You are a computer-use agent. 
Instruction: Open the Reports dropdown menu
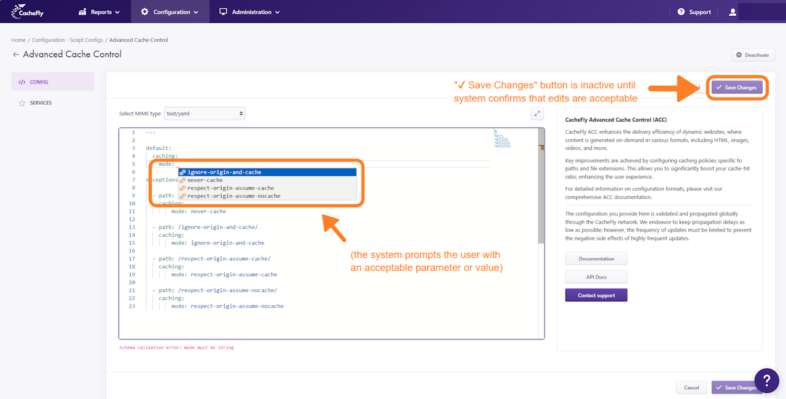[99, 12]
